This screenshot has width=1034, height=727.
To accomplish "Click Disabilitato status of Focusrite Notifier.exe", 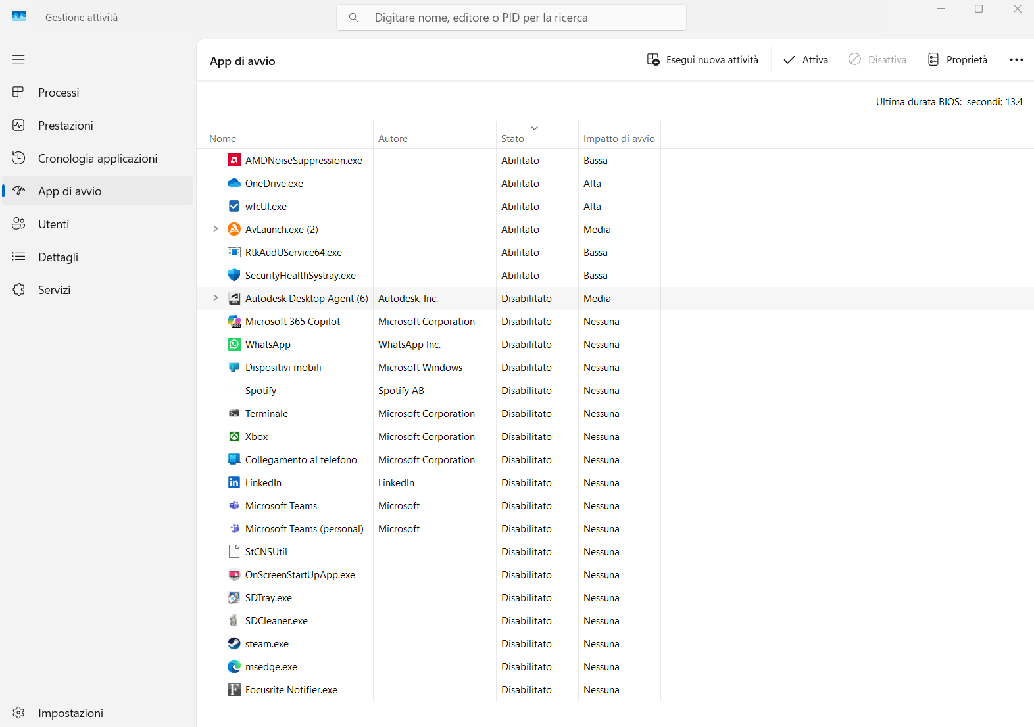I will tap(526, 690).
